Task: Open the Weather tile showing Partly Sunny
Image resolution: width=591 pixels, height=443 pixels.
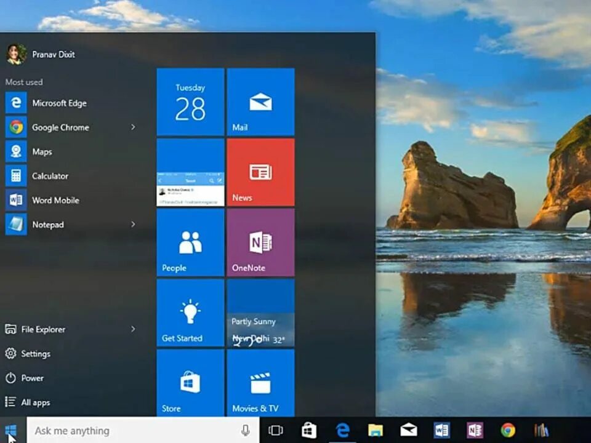Action: pyautogui.click(x=261, y=313)
